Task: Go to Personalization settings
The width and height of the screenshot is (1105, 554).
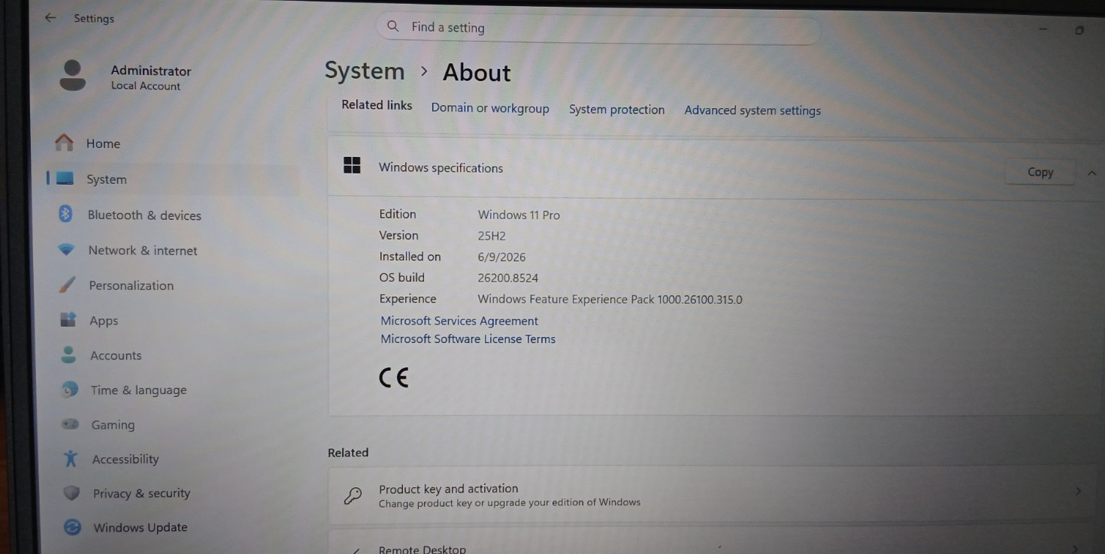Action: pos(132,285)
